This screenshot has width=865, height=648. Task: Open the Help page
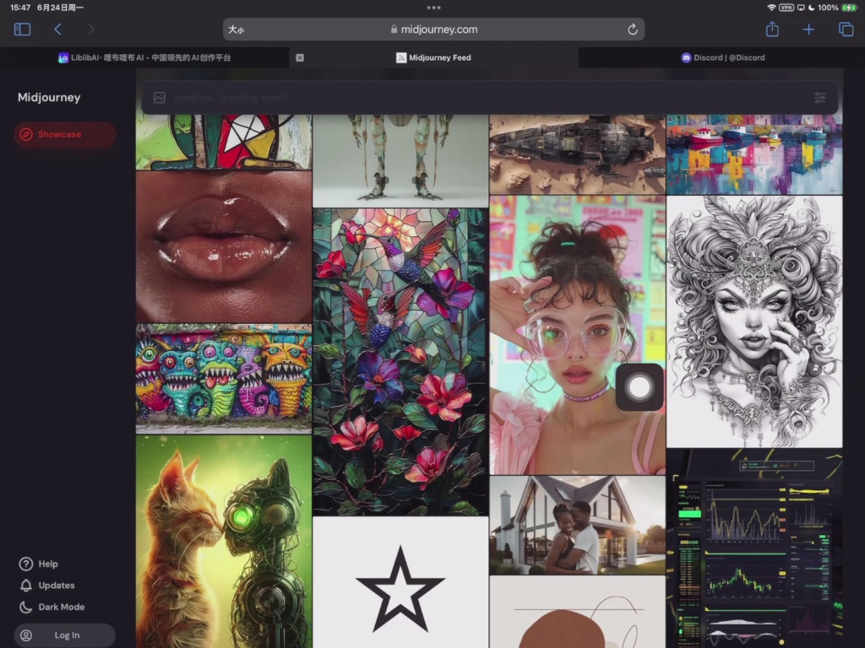point(38,564)
